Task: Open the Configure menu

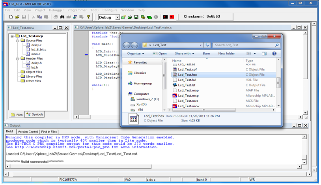Action: pos(110,10)
